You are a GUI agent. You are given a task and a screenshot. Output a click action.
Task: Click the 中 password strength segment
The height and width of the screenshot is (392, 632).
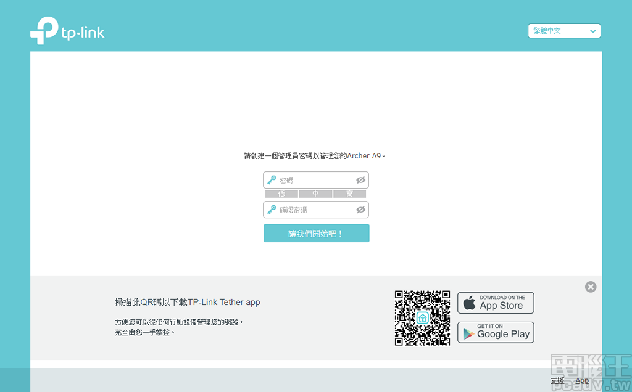point(315,194)
